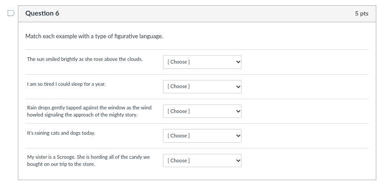Flag Question 6 for later review
This screenshot has height=185, width=387.
point(11,13)
